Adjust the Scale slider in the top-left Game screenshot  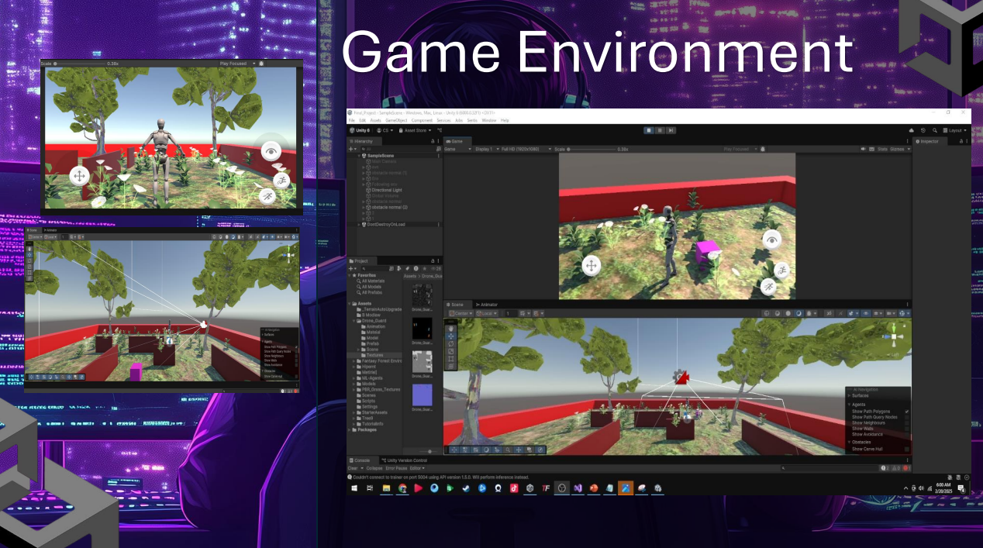[x=79, y=63]
